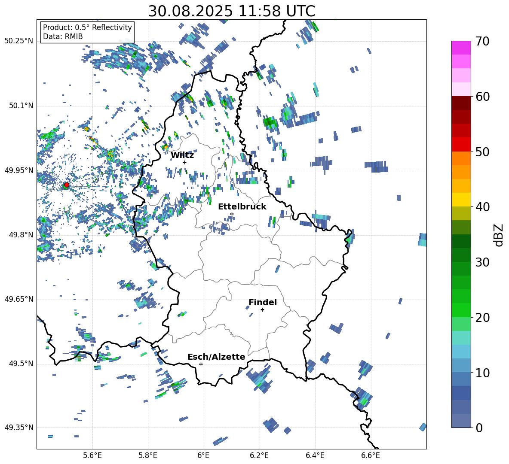
Task: Click the Ettelbruck city label
Action: coord(242,207)
